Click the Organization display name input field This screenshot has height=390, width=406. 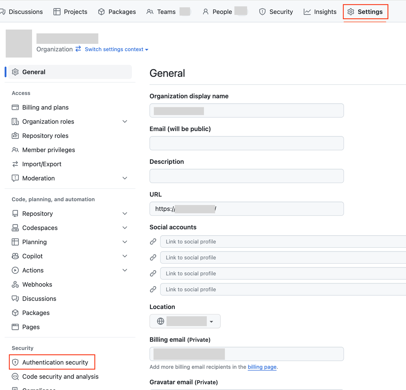point(246,110)
